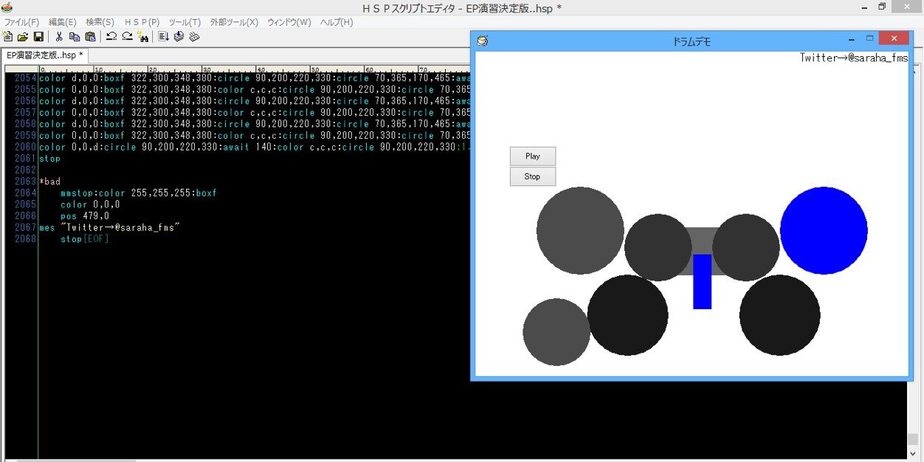Click the Play button in the drum demo
Image resolution: width=924 pixels, height=462 pixels.
[533, 156]
